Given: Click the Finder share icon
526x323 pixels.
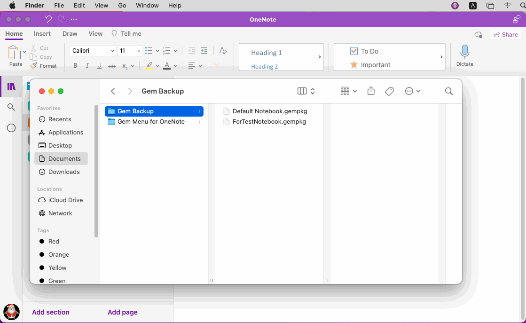Looking at the screenshot, I should pos(371,91).
